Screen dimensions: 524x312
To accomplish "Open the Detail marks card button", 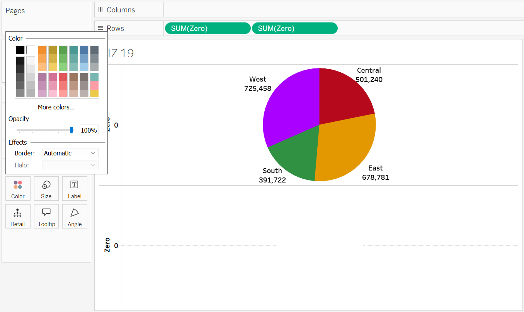I will pos(18,217).
